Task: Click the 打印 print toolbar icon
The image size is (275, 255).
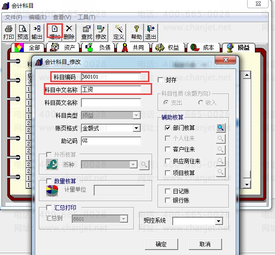Action: tap(8, 32)
